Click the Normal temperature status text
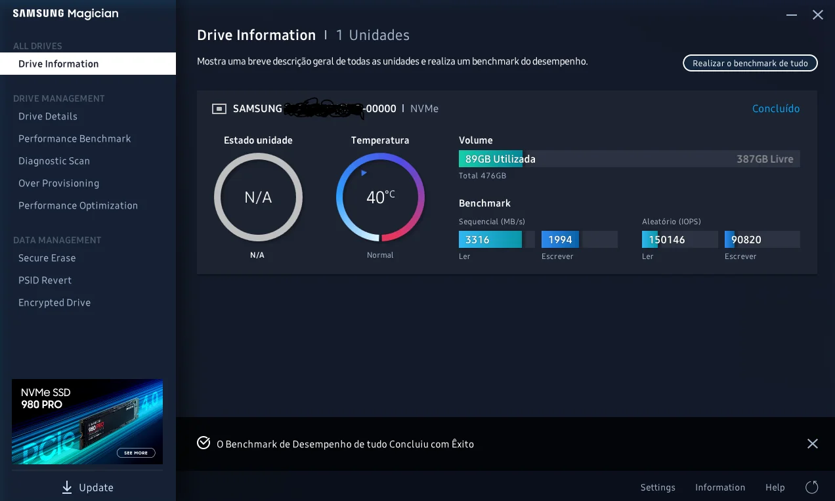835x501 pixels. tap(380, 255)
